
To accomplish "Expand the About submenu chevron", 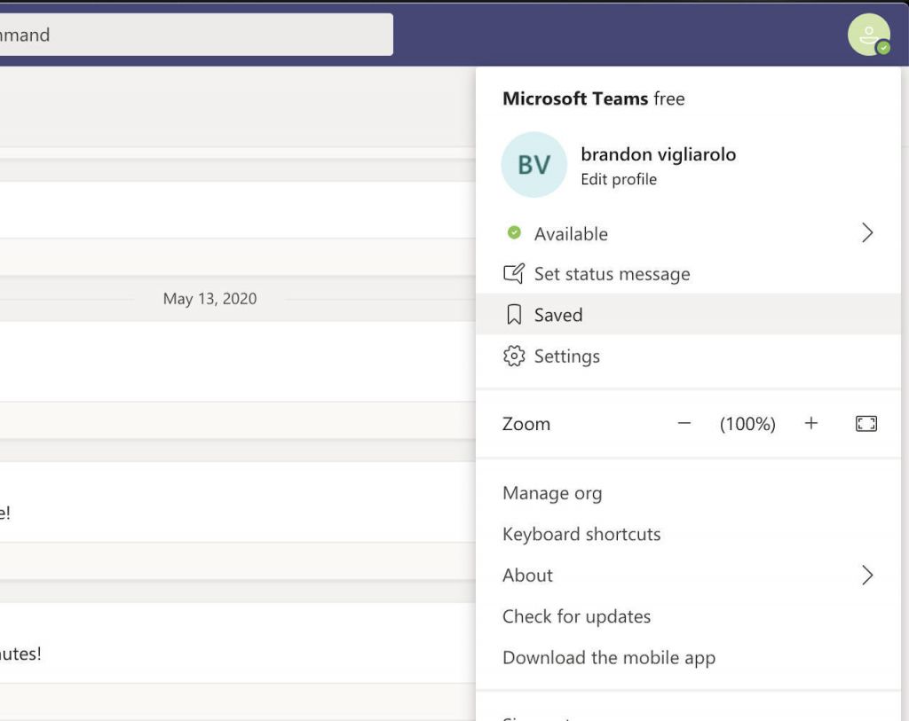I will pos(867,575).
